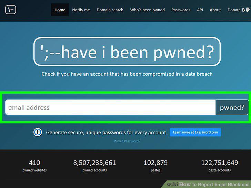Click Learn more at 1Password.com button
This screenshot has width=251, height=188.
[195, 132]
